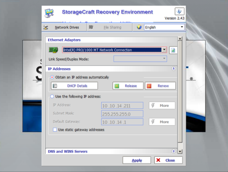228x172 pixels.
Task: Click the DHCP Details document icon
Action: point(55,86)
